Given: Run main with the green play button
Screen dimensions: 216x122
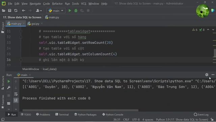Looking at the screenshot, I should (x=70, y=11).
